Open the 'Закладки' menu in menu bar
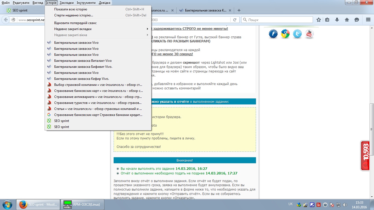Image resolution: width=374 pixels, height=210 pixels. [x=67, y=3]
